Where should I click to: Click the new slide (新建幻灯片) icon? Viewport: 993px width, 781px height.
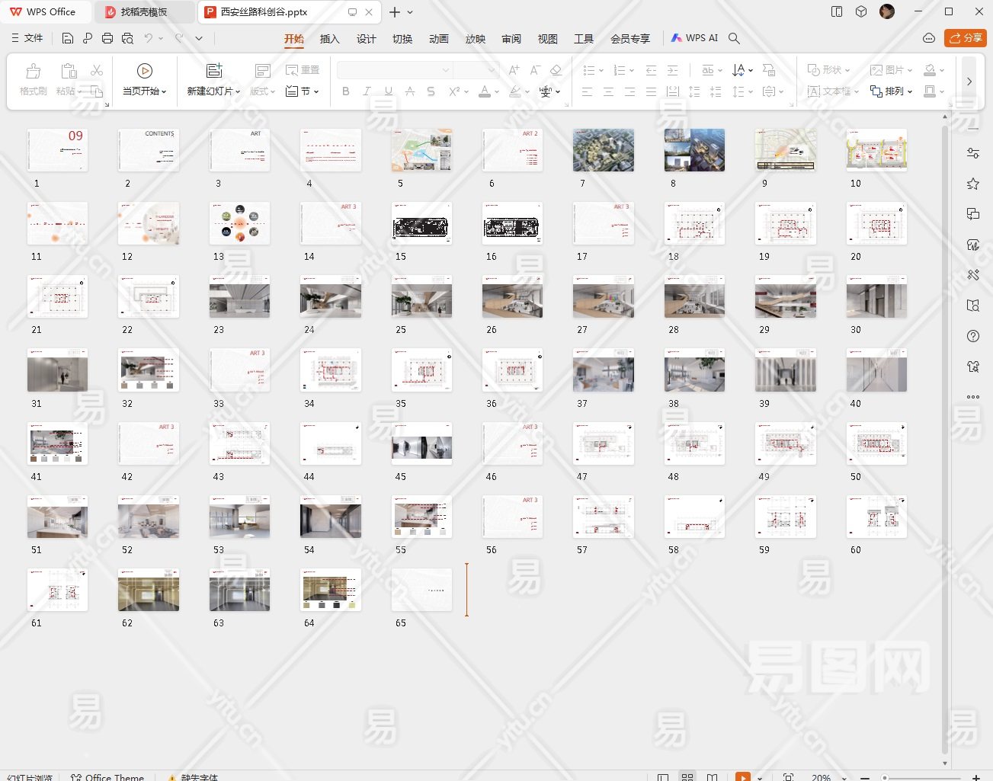coord(214,71)
